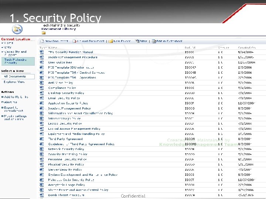Go to Home in Current Location
The height and width of the screenshot is (199, 266).
(x=9, y=43)
